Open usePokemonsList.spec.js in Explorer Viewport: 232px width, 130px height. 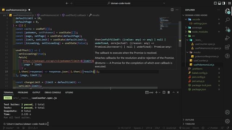pyautogui.click(x=208, y=48)
